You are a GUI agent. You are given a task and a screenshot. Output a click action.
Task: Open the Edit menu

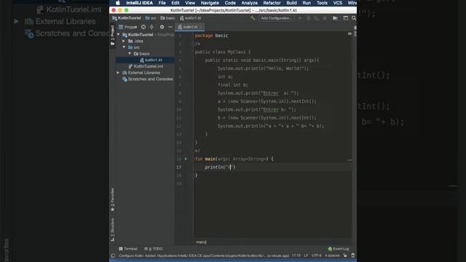pyautogui.click(x=175, y=3)
